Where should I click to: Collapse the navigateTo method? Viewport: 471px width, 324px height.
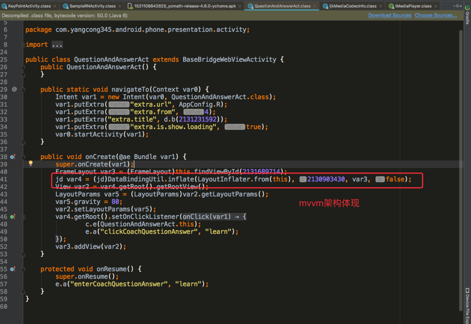point(23,90)
